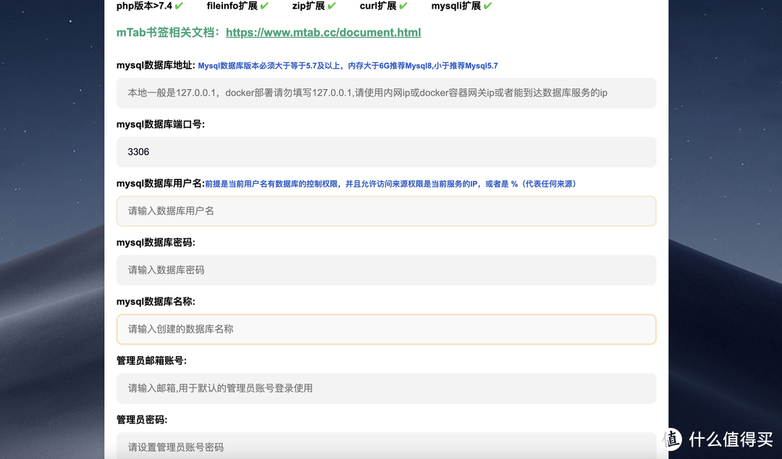Click the checkmark next to zip扩展
This screenshot has width=782, height=459.
tap(332, 6)
